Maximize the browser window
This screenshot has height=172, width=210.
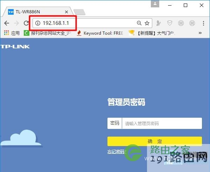pyautogui.click(x=185, y=5)
